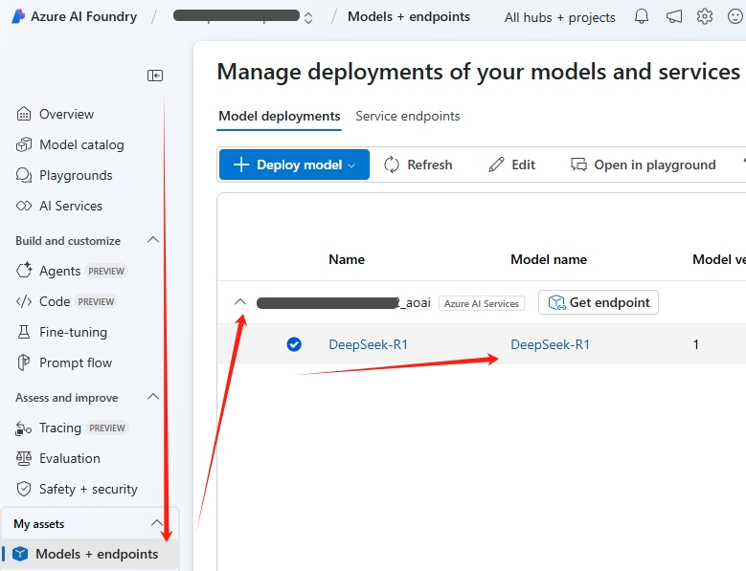
Task: Open the DeepSeek-R1 deployment name link
Action: coord(368,344)
